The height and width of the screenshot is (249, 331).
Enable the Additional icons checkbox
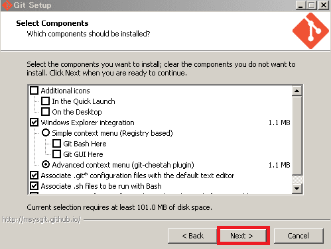point(34,91)
